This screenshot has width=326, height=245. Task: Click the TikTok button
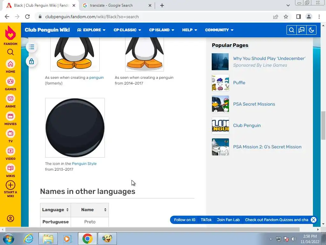[x=206, y=220]
